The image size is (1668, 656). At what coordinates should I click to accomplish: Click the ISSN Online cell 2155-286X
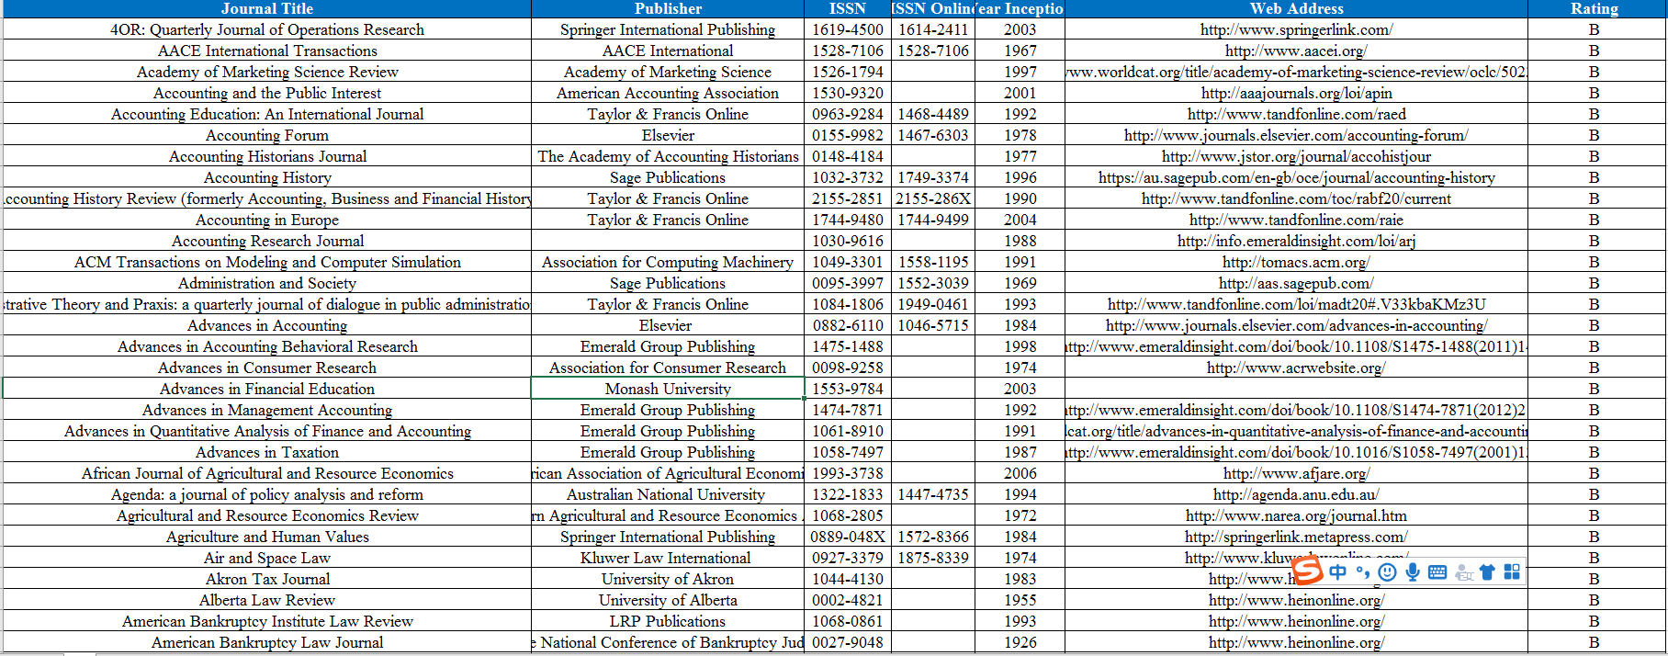933,198
